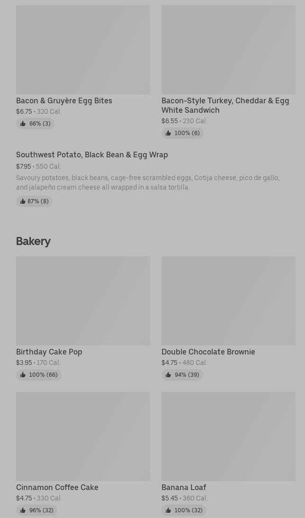The height and width of the screenshot is (518, 305).
Task: Click thumbs-up icon on Bacon & Gruyère Egg Bites
Action: pyautogui.click(x=23, y=124)
